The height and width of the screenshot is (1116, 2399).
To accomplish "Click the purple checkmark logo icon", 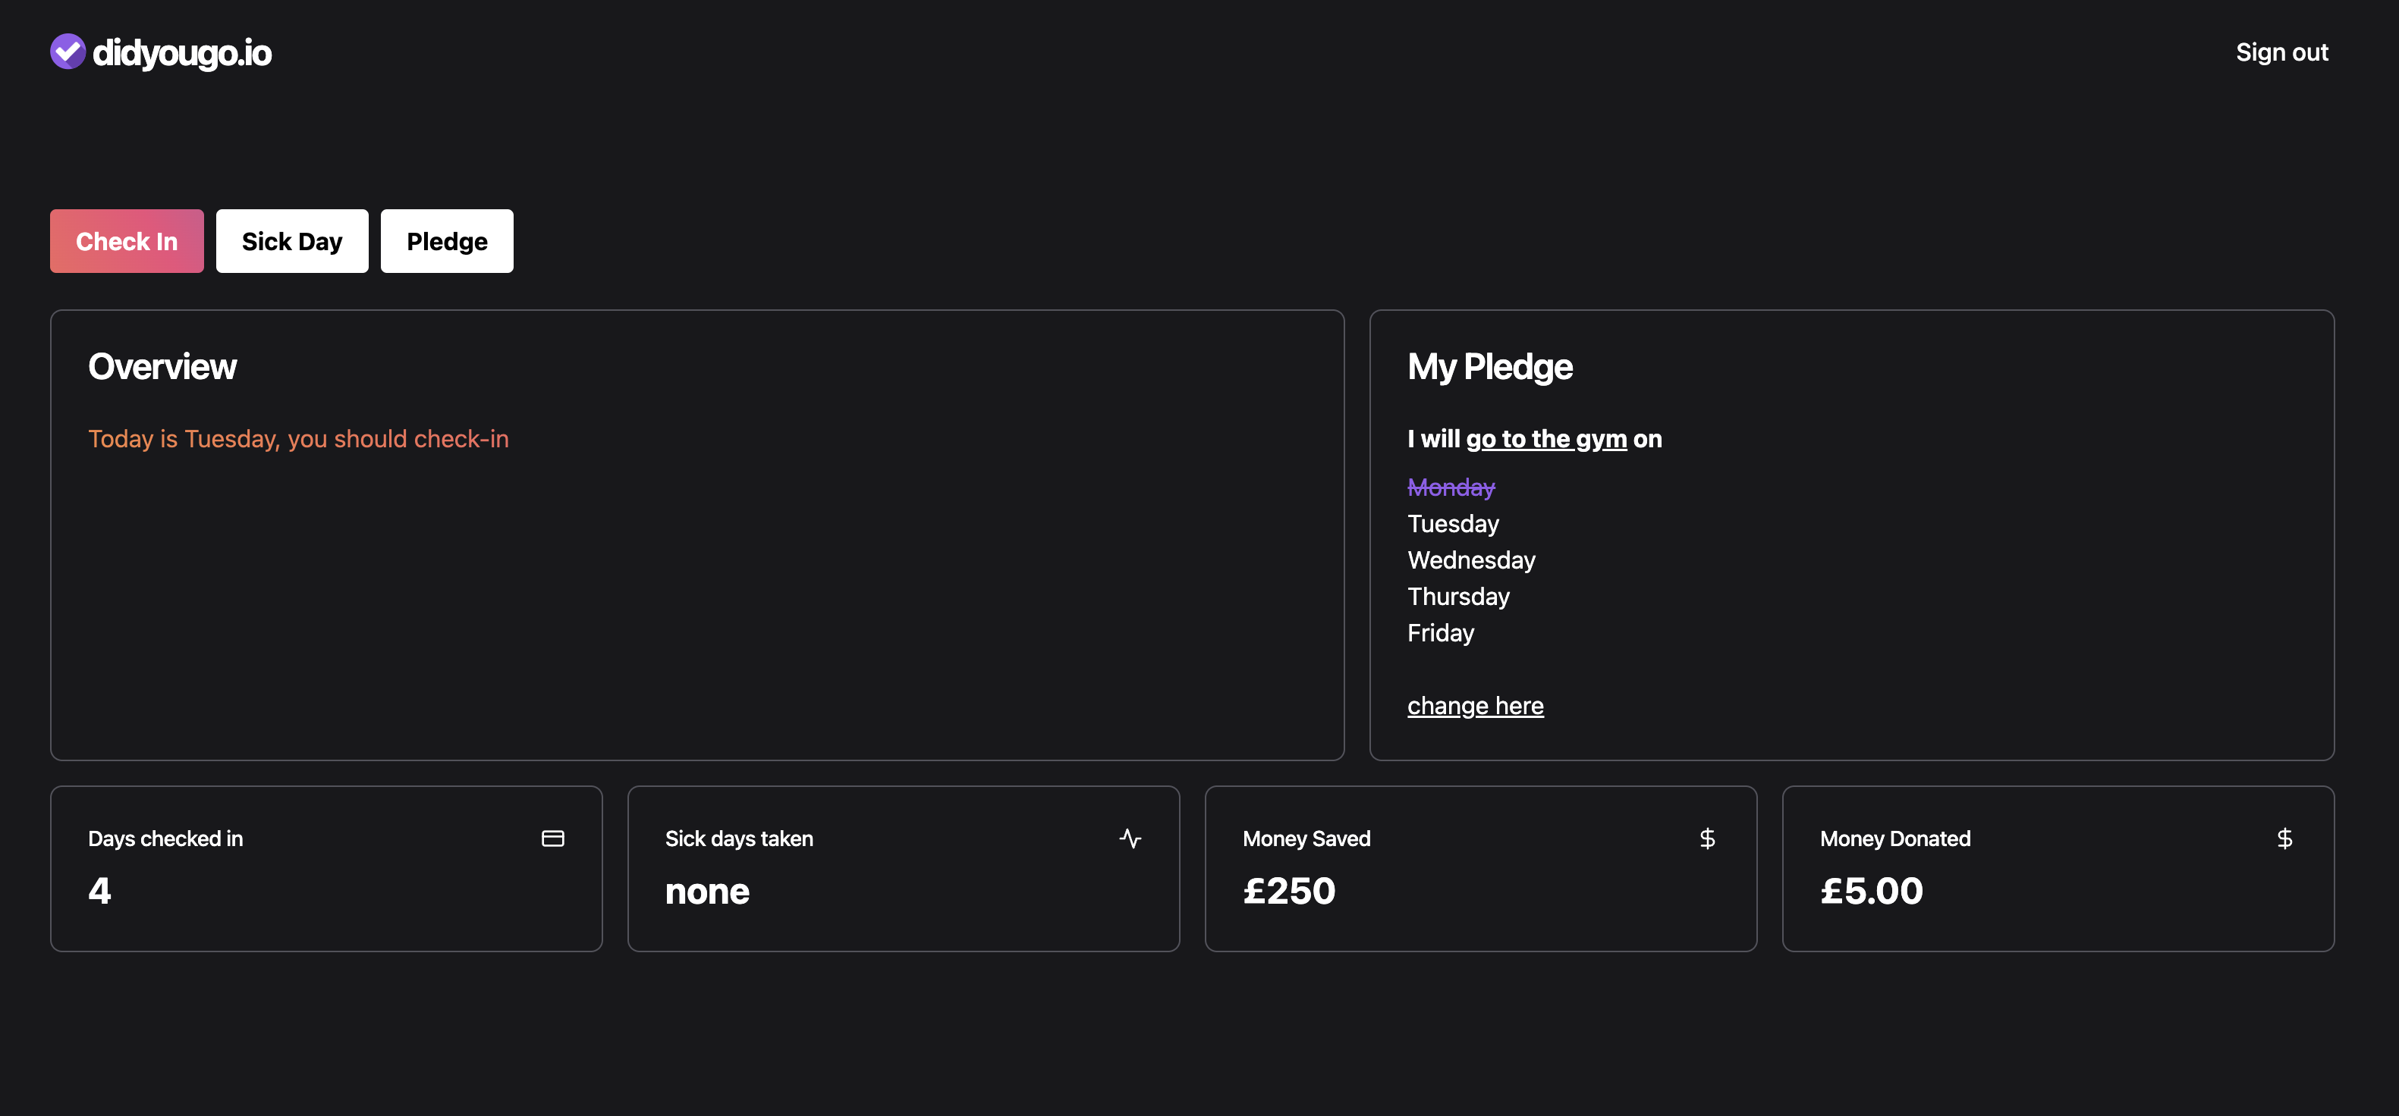I will tap(67, 52).
